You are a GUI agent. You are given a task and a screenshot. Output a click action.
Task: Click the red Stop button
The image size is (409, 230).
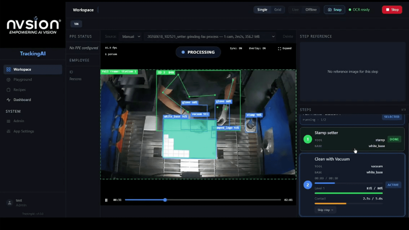pyautogui.click(x=392, y=10)
